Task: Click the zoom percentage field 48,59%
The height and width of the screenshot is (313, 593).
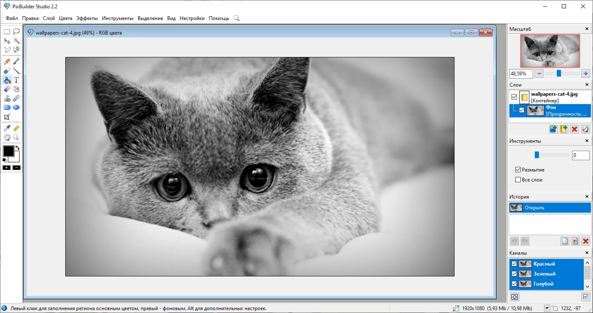Action: (521, 74)
